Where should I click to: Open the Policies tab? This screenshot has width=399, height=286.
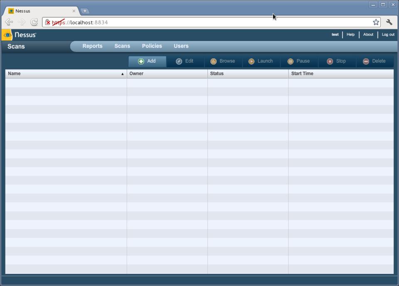tap(152, 46)
